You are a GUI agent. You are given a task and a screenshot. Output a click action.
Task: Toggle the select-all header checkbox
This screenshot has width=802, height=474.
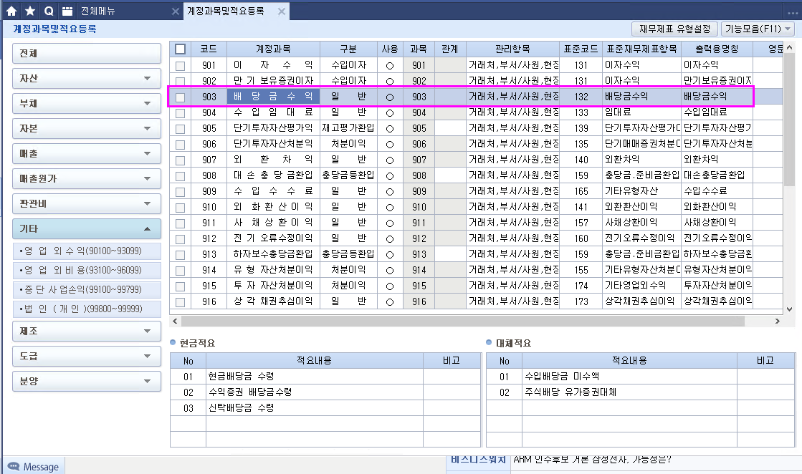[180, 49]
